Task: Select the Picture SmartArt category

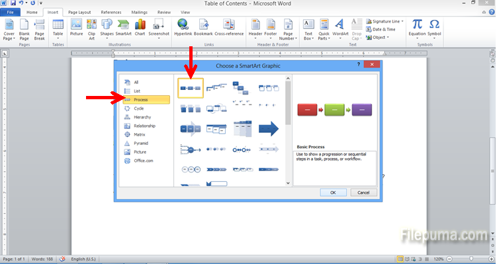Action: pyautogui.click(x=146, y=152)
